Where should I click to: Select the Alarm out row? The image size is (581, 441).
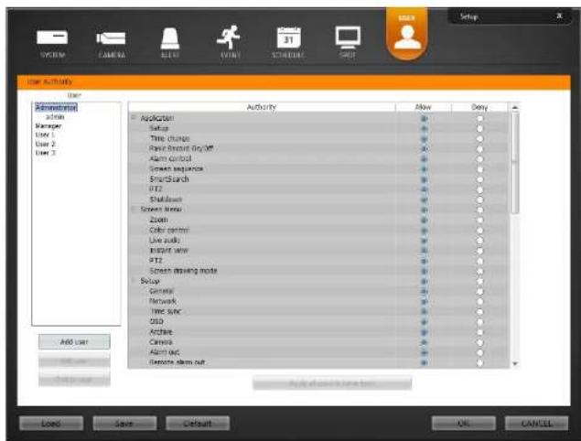pyautogui.click(x=318, y=352)
